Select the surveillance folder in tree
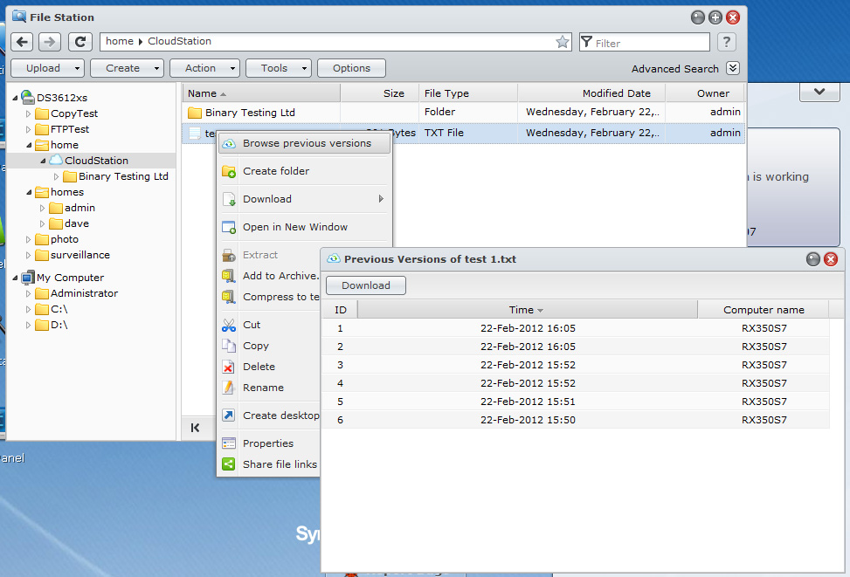The height and width of the screenshot is (577, 850). [x=73, y=255]
